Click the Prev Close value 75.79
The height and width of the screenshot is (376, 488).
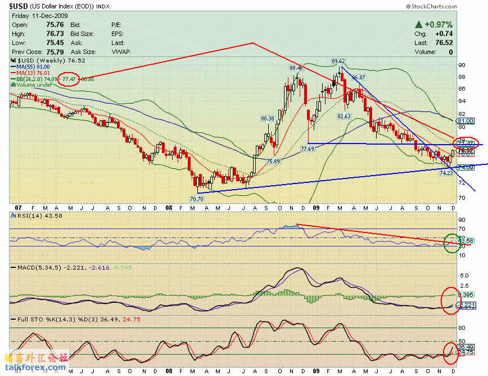tap(55, 52)
